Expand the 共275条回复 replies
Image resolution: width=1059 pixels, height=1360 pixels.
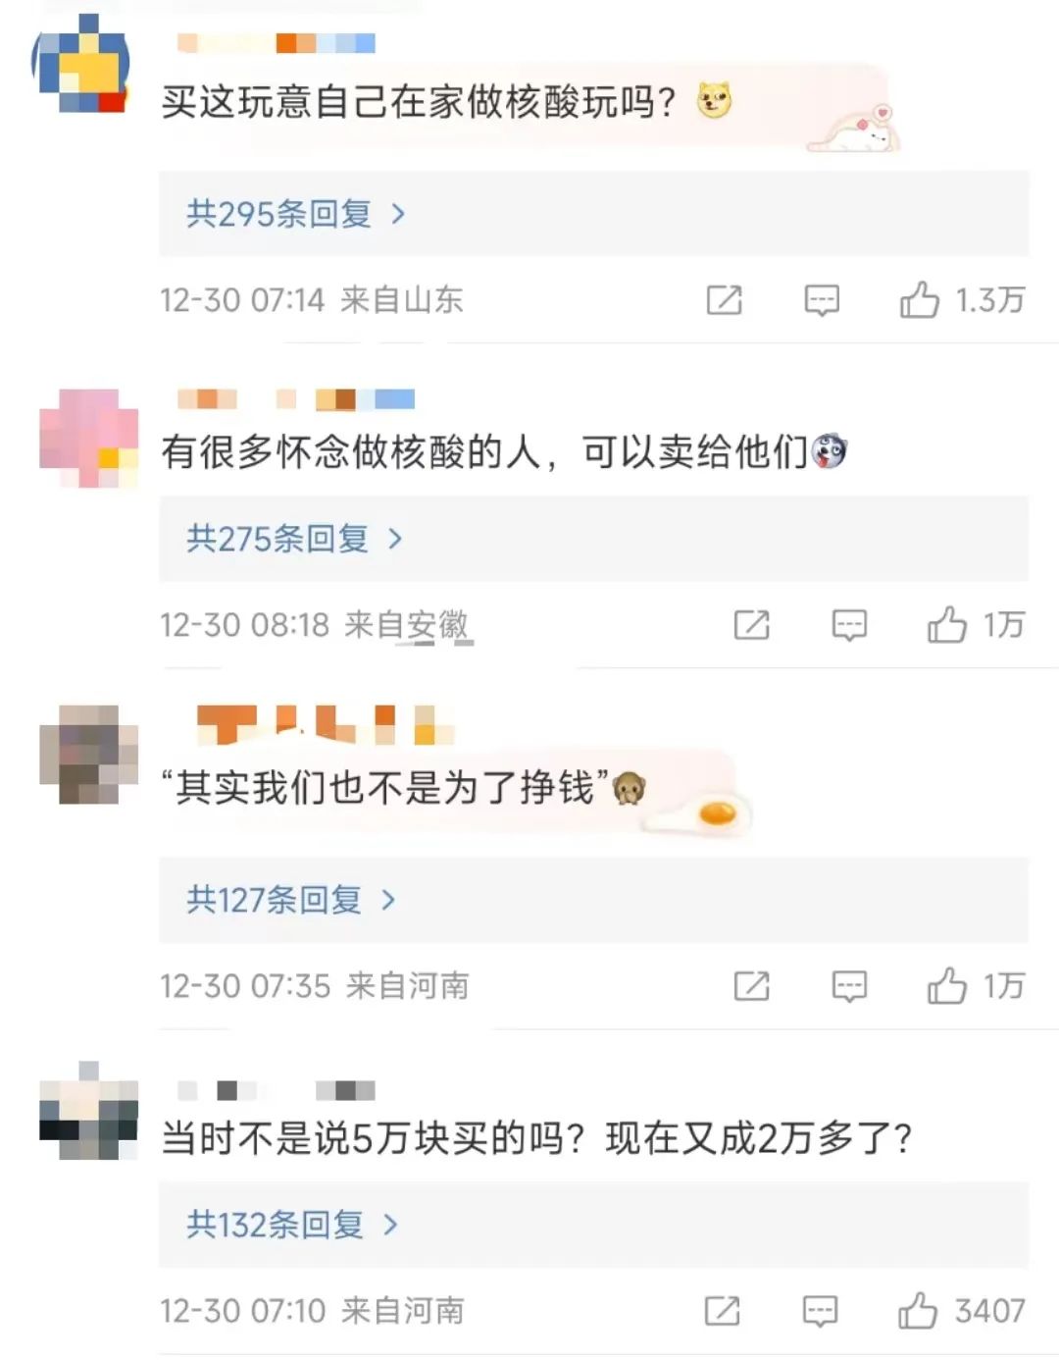[593, 539]
